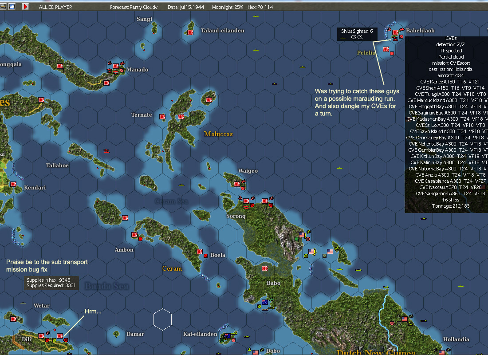
Task: Click 'CVE Gambier Bay' entry in list
Action: click(448, 150)
